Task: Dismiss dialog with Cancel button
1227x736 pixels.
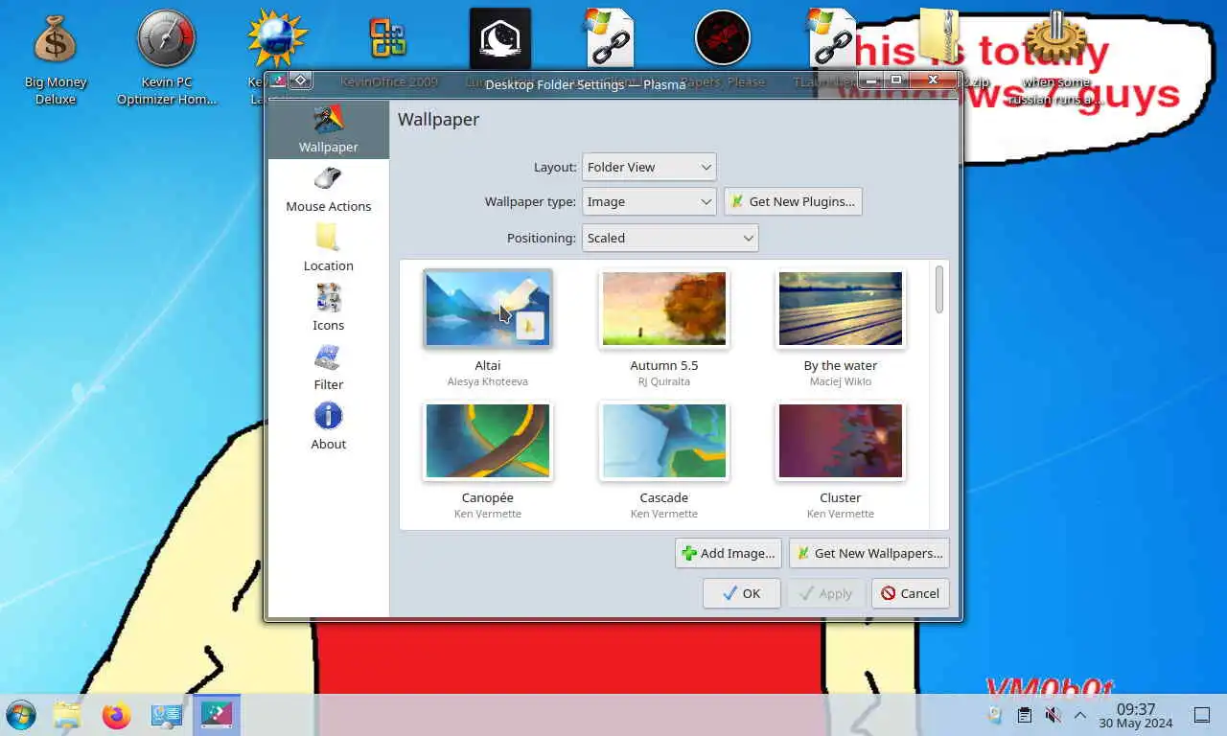Action: pos(911,593)
